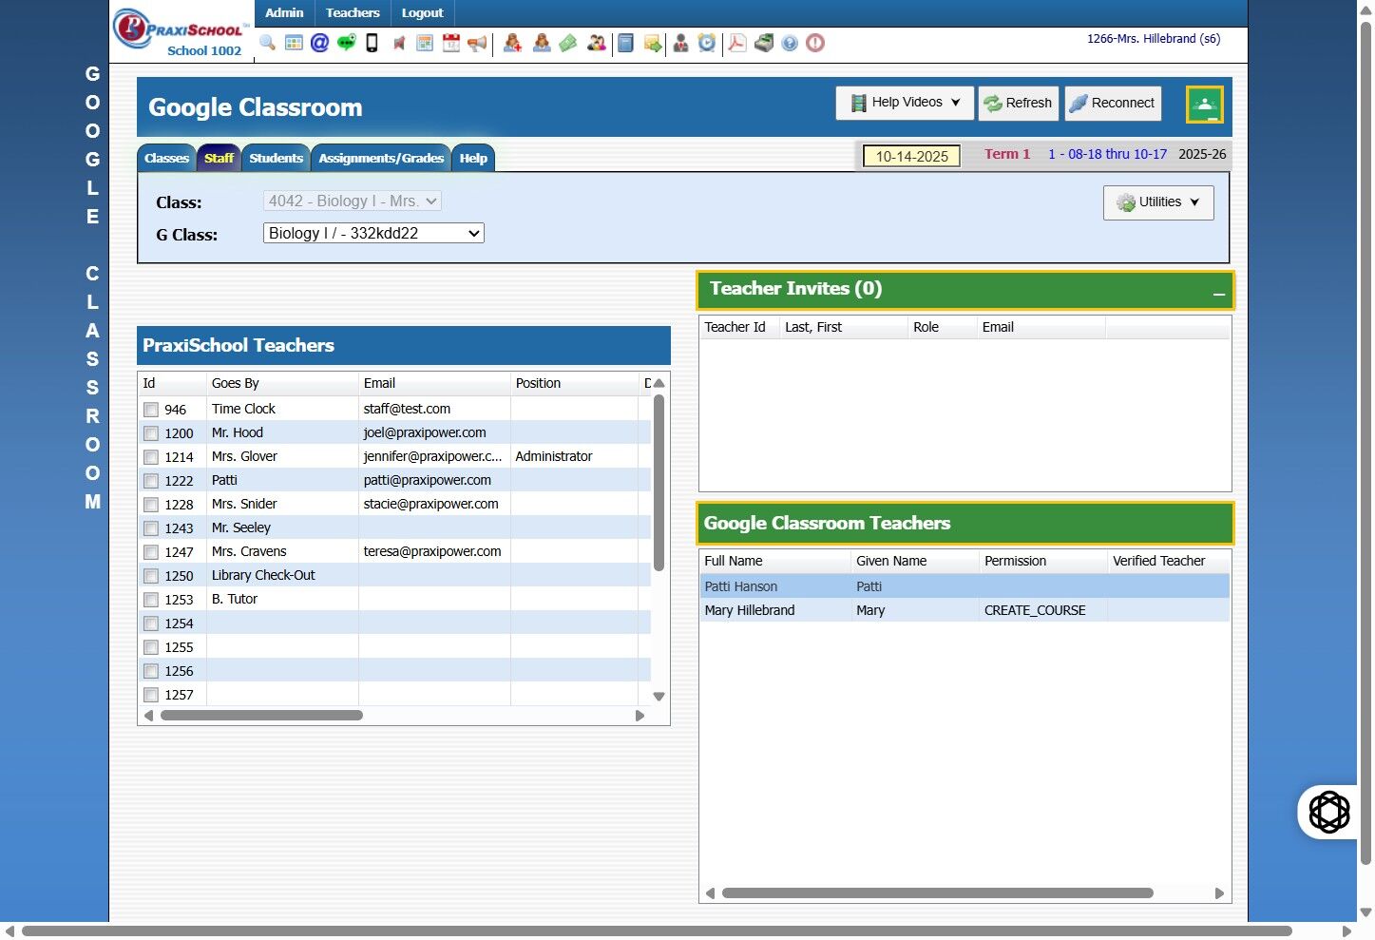Screen dimensions: 1375x940
Task: Switch to the Classes tab
Action: [x=166, y=159]
